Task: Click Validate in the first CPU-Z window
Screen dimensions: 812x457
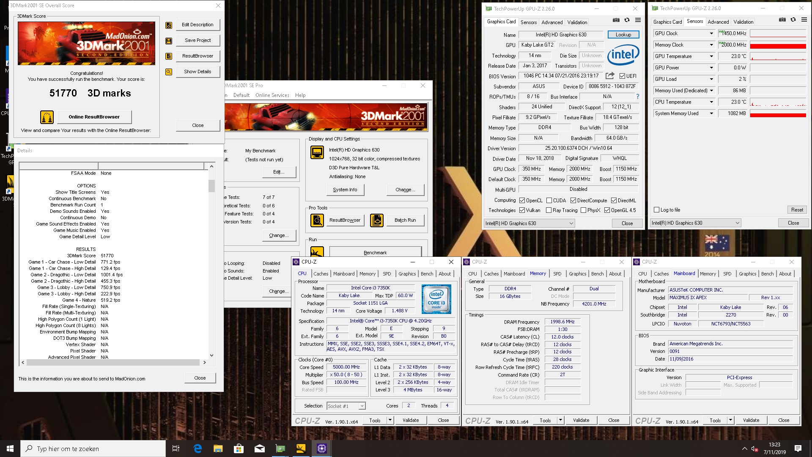Action: [411, 420]
